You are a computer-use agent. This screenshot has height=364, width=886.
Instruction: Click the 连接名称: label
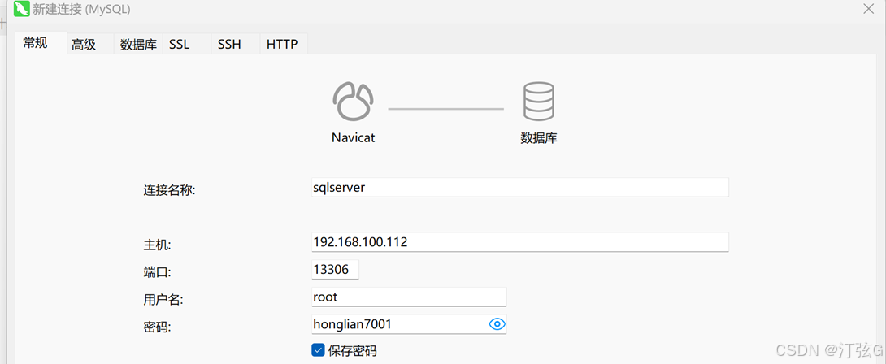tap(170, 190)
